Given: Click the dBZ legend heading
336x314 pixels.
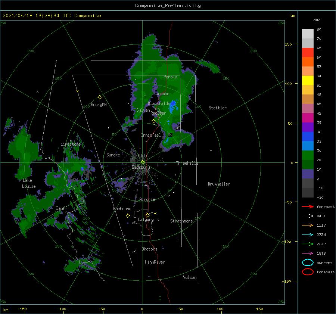Looking at the screenshot, I should (317, 20).
